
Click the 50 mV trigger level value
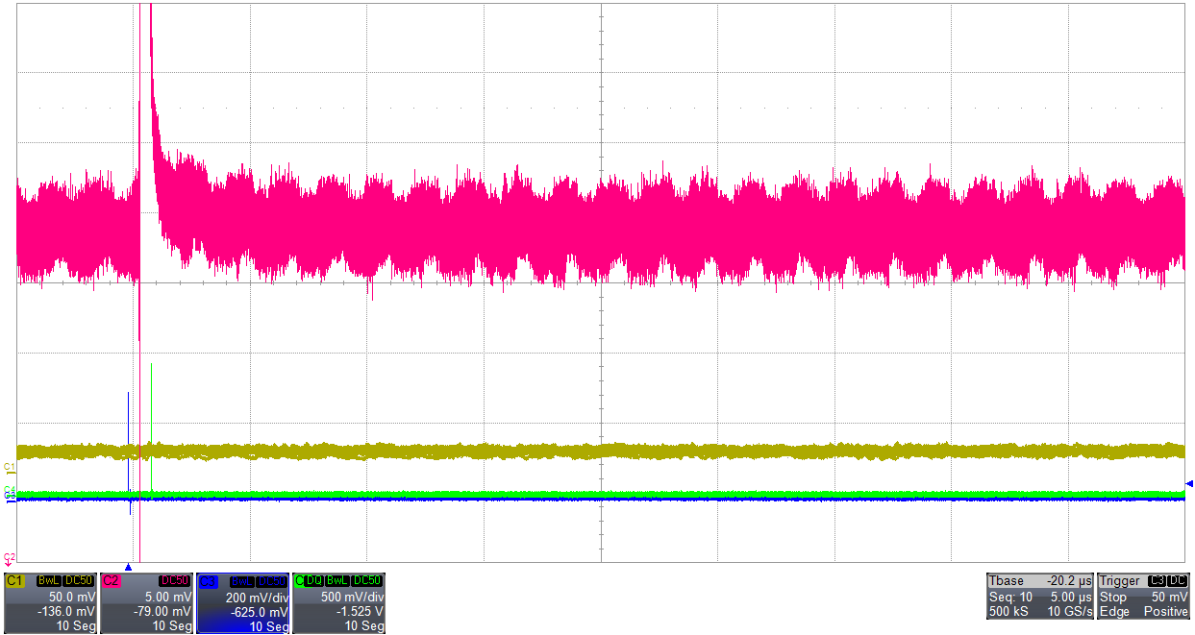[1170, 597]
